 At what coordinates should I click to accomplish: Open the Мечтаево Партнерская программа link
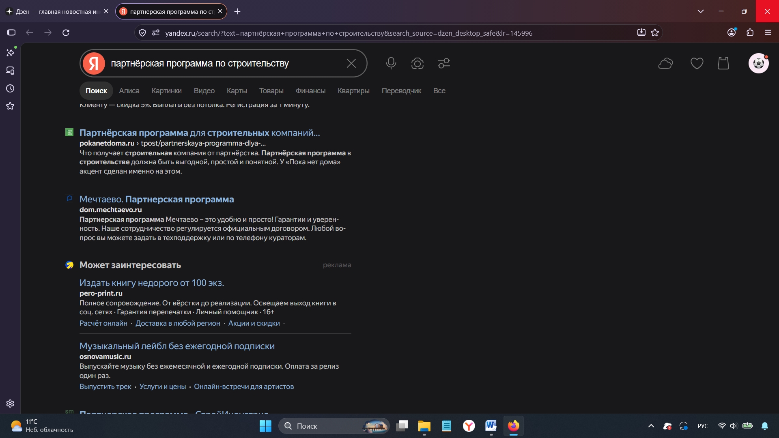[157, 199]
